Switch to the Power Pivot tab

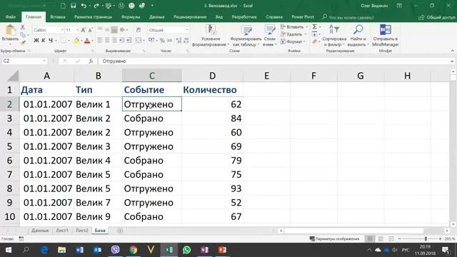(303, 17)
